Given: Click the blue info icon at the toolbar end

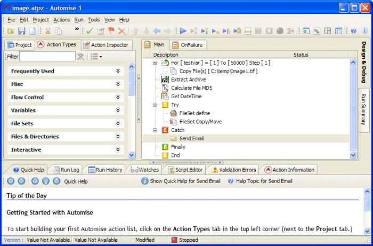Looking at the screenshot, I should (x=364, y=31).
